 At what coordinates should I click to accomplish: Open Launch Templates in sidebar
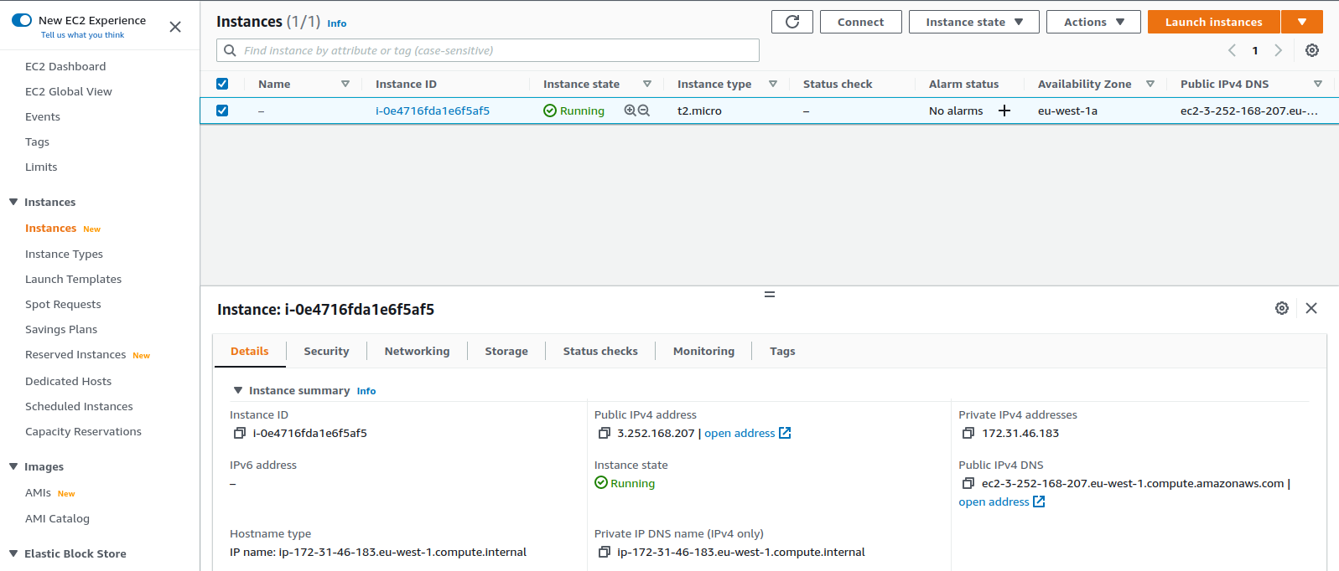[73, 279]
